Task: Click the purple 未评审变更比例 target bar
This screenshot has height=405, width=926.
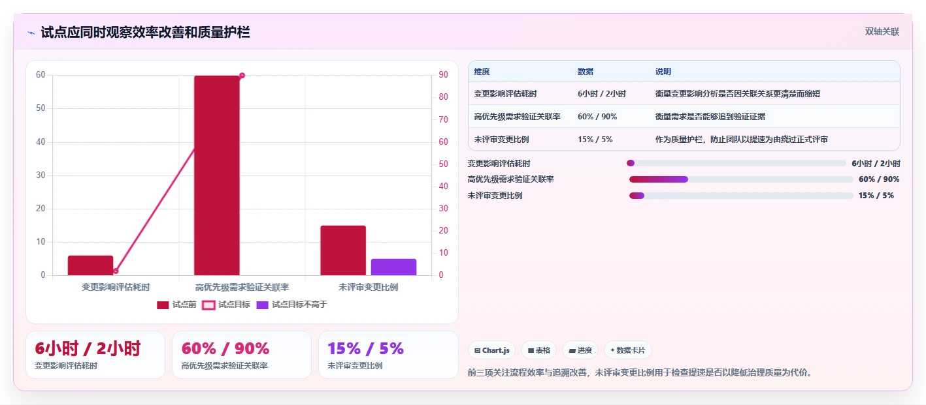Action: coord(393,267)
